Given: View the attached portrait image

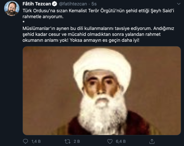Looking at the screenshot, I should click(x=102, y=91).
